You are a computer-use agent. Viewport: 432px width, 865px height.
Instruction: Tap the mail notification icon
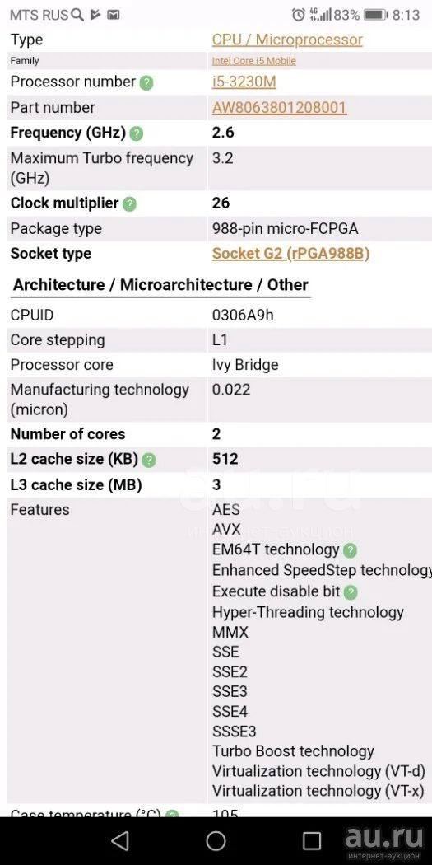point(114,15)
